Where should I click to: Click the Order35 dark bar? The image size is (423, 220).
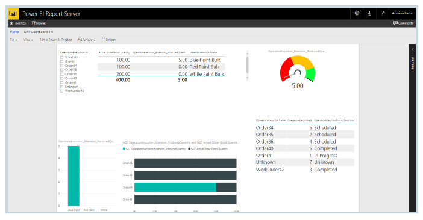(x=186, y=176)
